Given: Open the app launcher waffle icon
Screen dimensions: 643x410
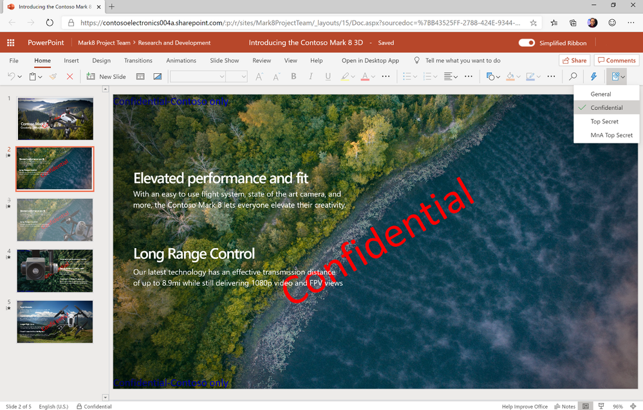Looking at the screenshot, I should 11,42.
